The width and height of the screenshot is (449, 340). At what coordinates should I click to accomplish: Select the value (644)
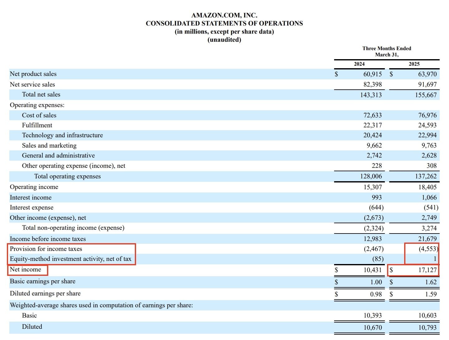[x=376, y=207]
